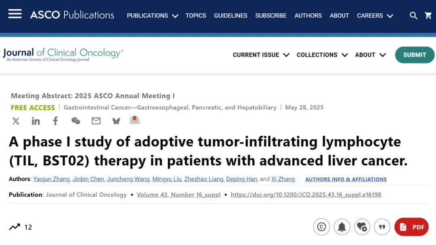This screenshot has width=436, height=245.
Task: Open the Guidelines menu item
Action: 231,16
